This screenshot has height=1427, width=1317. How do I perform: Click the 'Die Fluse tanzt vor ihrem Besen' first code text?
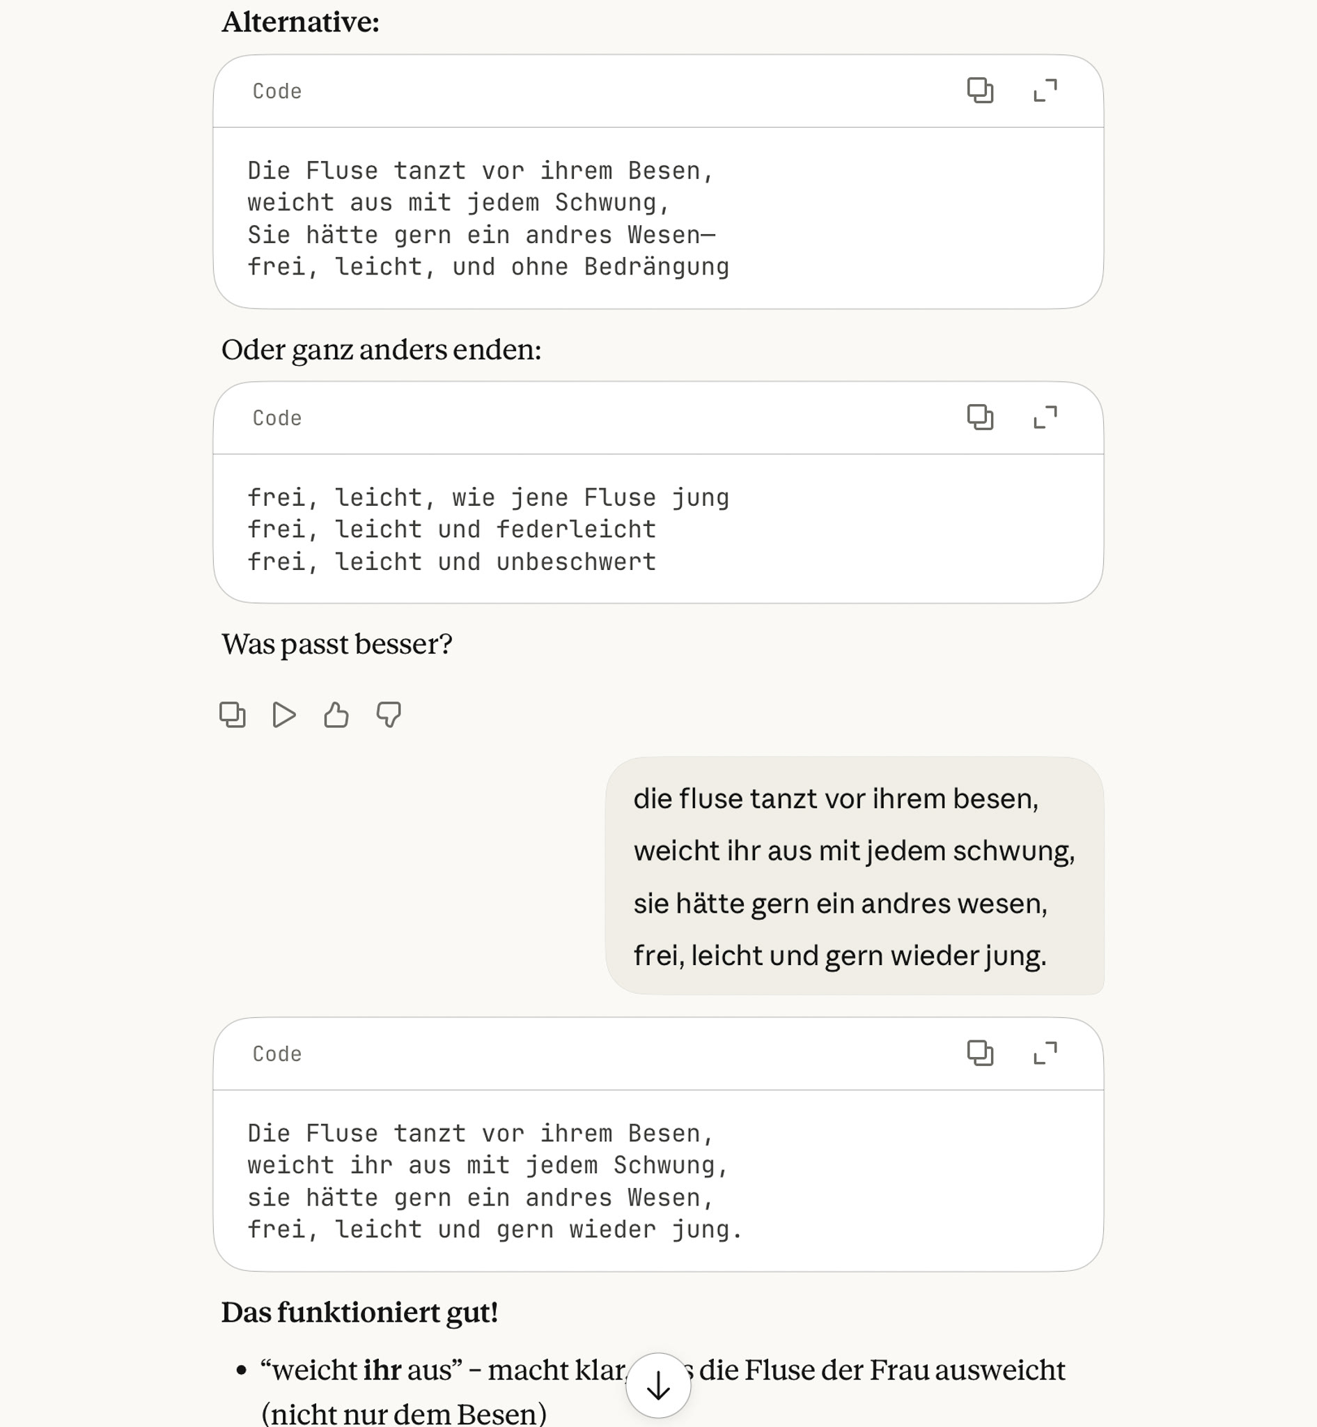(x=481, y=171)
